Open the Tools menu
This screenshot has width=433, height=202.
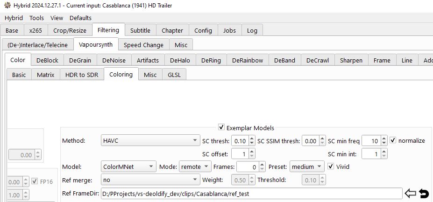tap(36, 18)
